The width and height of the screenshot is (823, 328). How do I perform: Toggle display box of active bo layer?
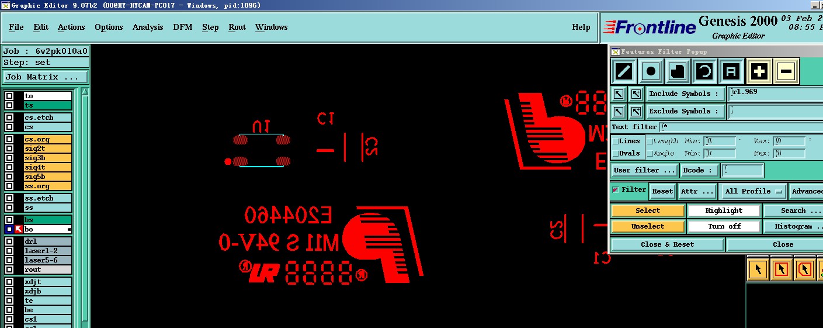9,230
